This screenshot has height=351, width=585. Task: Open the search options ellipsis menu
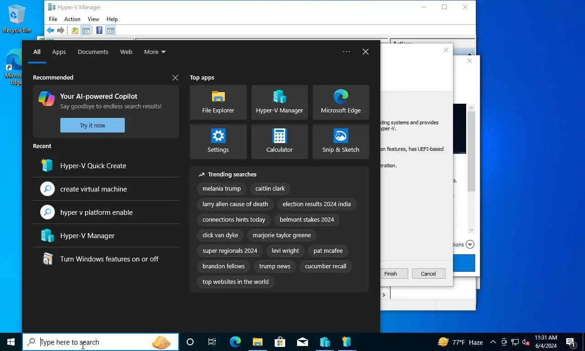346,52
